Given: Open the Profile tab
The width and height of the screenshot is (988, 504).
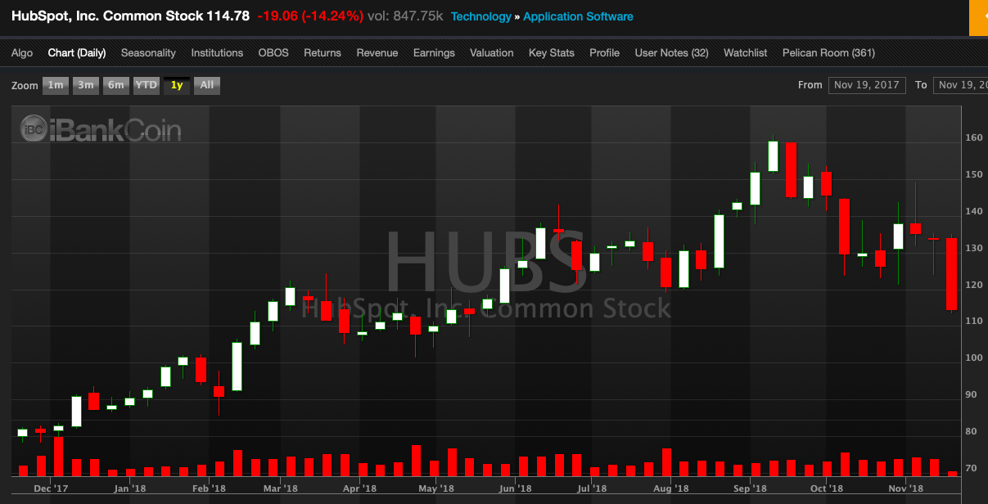Looking at the screenshot, I should point(604,52).
